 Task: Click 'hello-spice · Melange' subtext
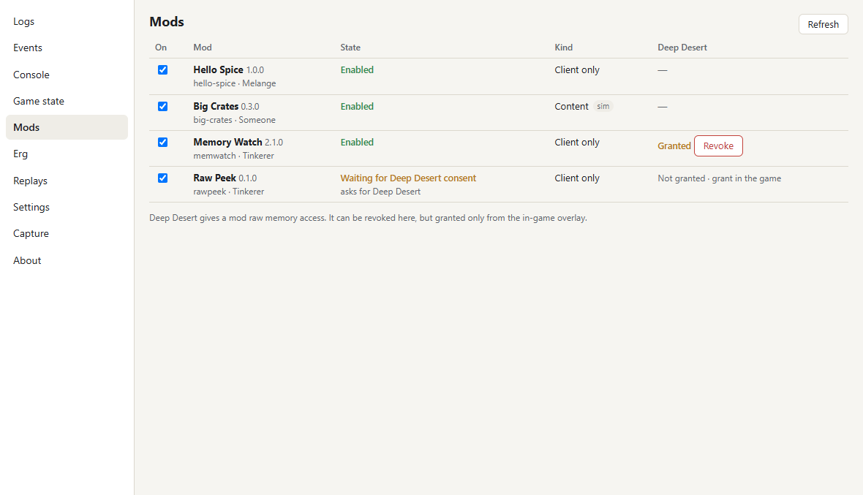pos(235,83)
